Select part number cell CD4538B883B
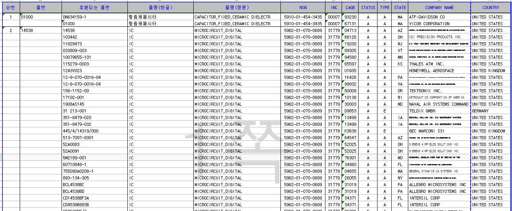The width and height of the screenshot is (512, 211). coord(95,205)
